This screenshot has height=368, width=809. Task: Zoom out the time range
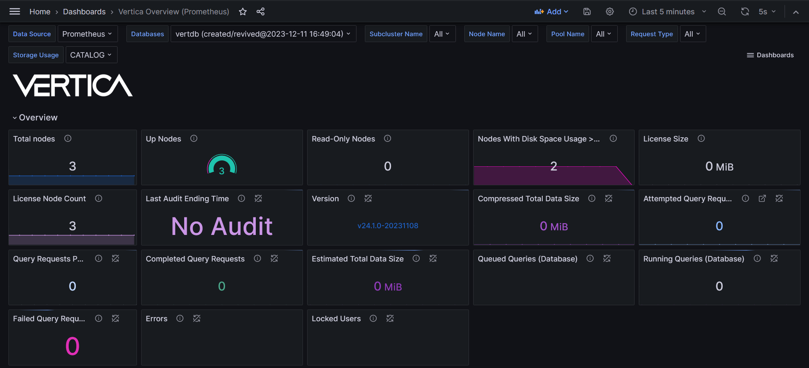coord(722,12)
